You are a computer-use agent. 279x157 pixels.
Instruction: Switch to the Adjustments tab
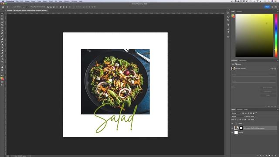point(243,61)
